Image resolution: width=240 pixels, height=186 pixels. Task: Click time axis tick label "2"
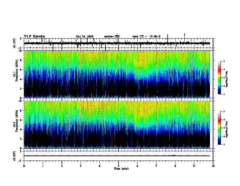[x=62, y=166]
